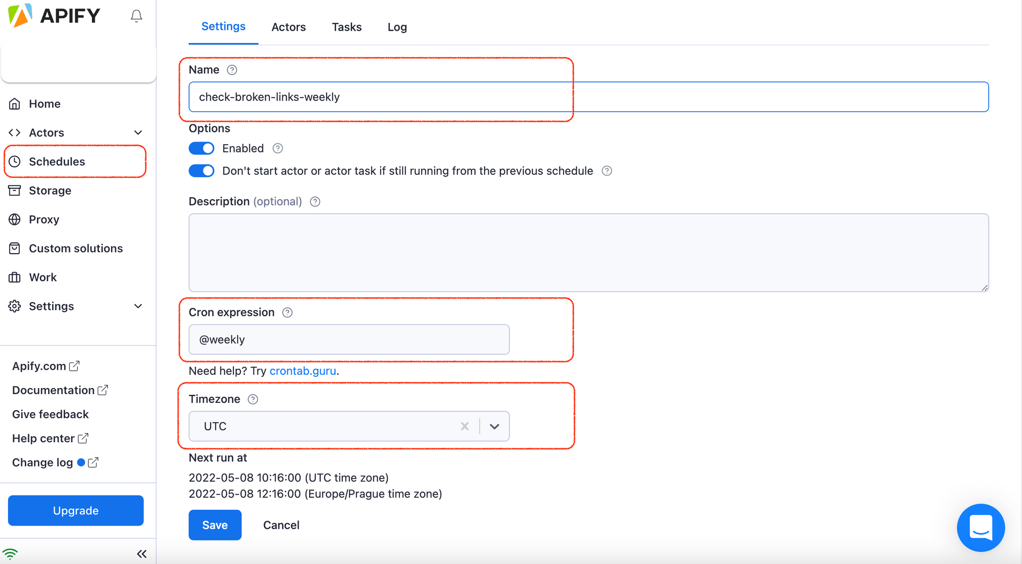
Task: Collapse sidebar with double chevron icon
Action: coord(142,554)
